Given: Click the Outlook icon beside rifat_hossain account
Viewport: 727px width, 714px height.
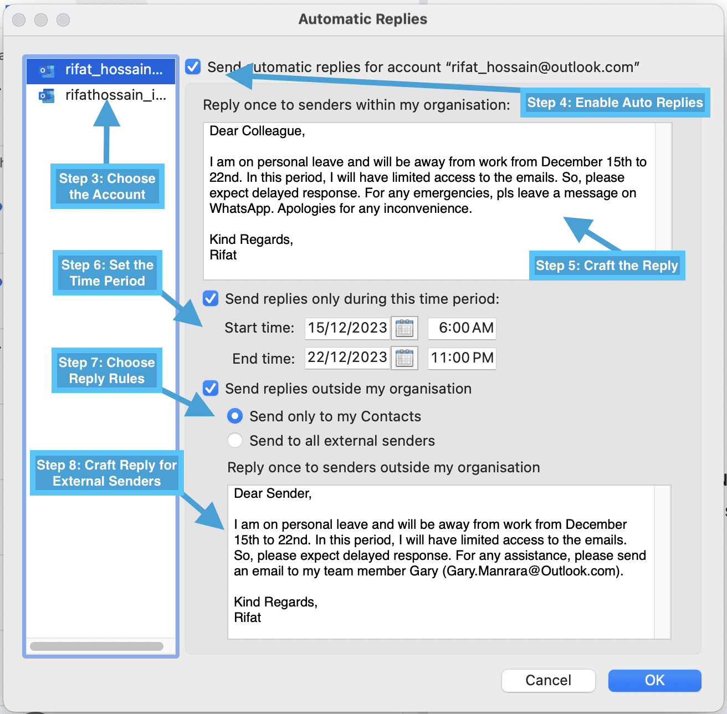Looking at the screenshot, I should click(48, 70).
